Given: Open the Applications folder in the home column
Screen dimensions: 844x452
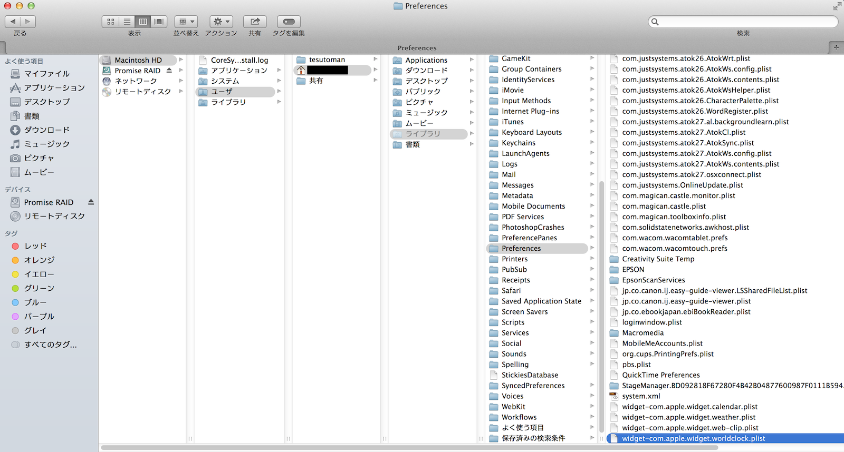Looking at the screenshot, I should pos(426,60).
